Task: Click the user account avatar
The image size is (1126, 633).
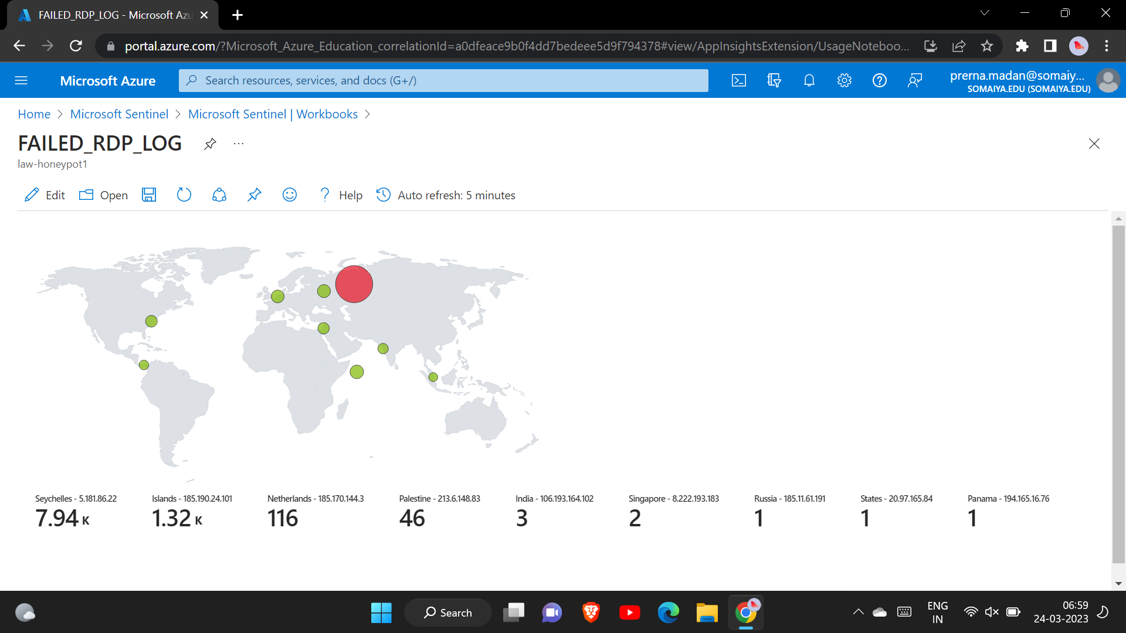Action: click(1108, 80)
